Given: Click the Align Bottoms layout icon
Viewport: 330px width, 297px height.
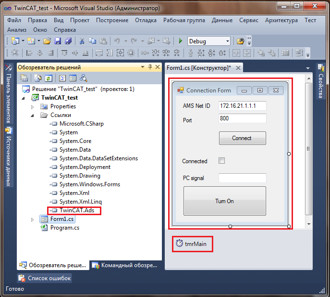Looking at the screenshot, I should (x=86, y=53).
